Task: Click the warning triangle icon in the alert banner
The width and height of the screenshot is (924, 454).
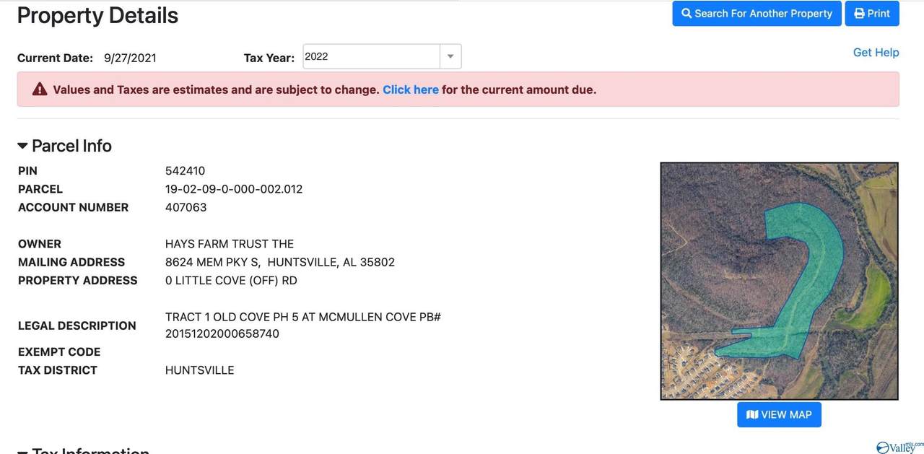Action: point(40,90)
